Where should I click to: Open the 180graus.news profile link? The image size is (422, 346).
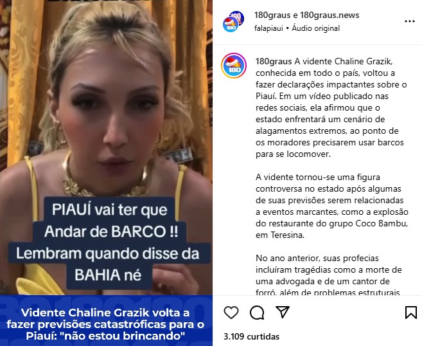330,15
